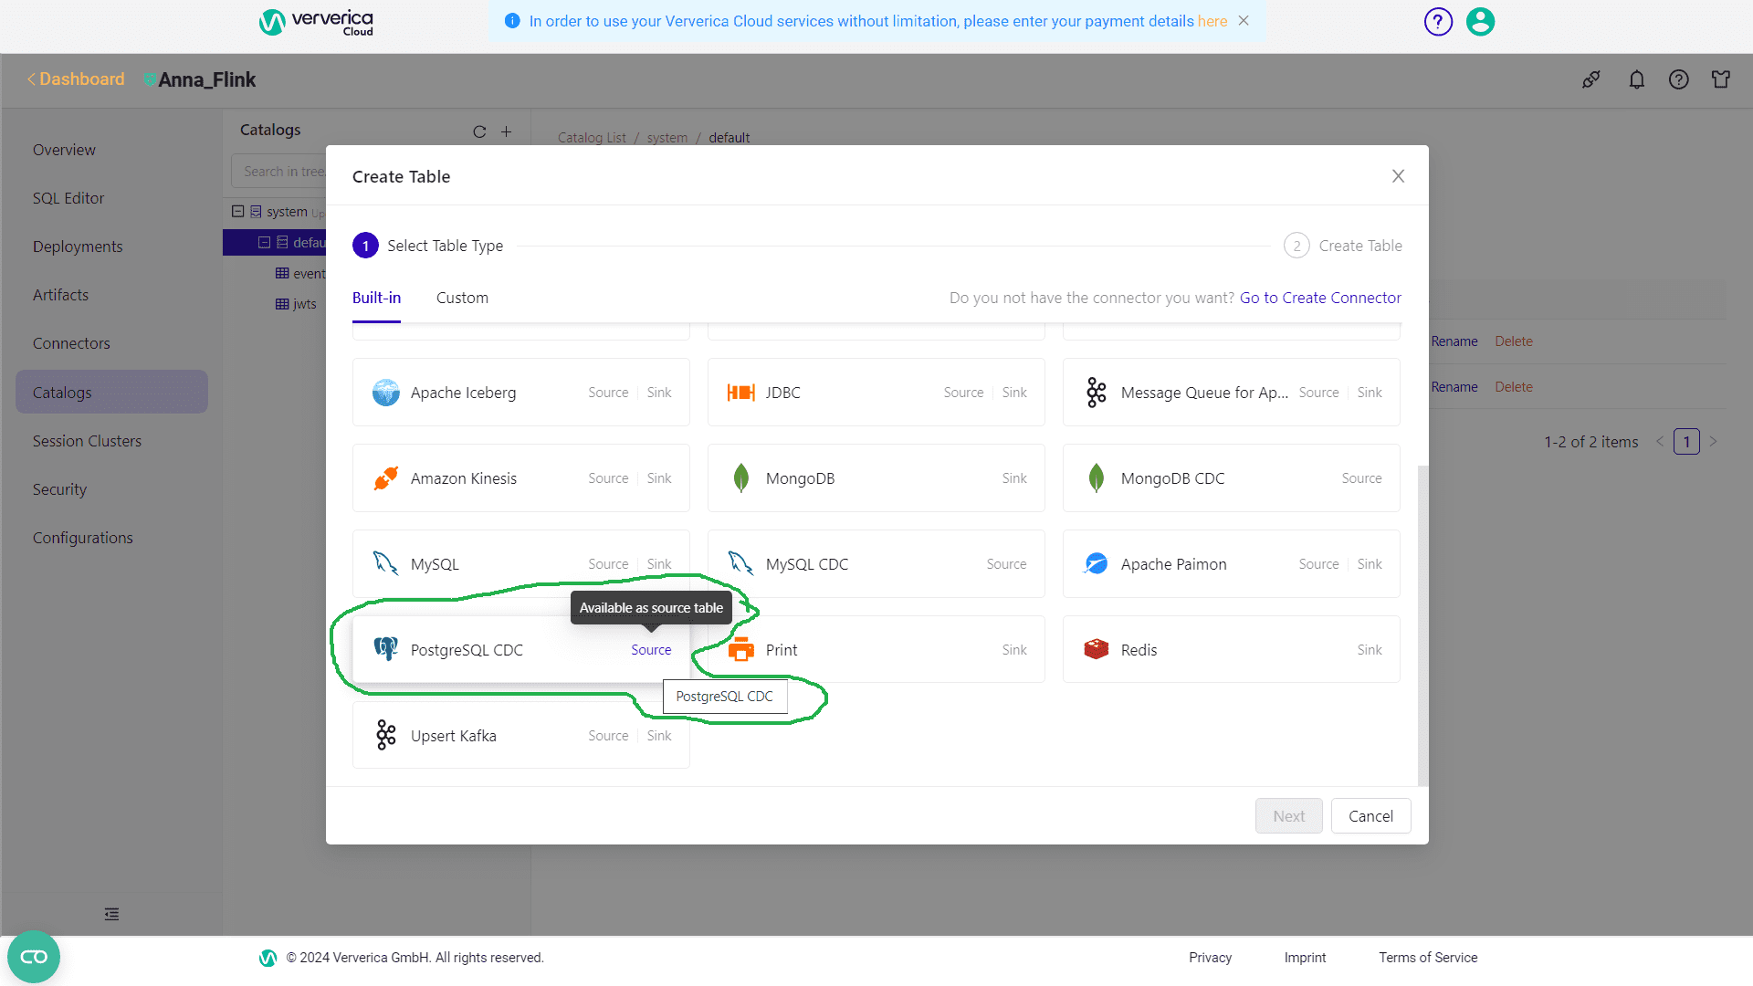Screen dimensions: 1753x986
Task: Open Terms of Service link
Action: pyautogui.click(x=1428, y=958)
